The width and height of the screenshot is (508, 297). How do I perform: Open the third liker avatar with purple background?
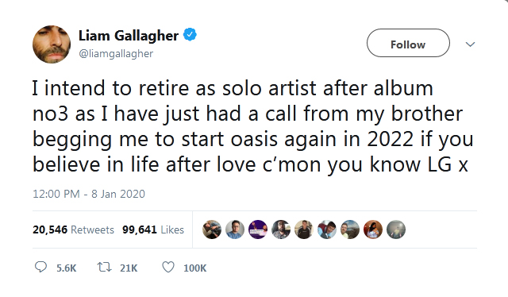258,229
